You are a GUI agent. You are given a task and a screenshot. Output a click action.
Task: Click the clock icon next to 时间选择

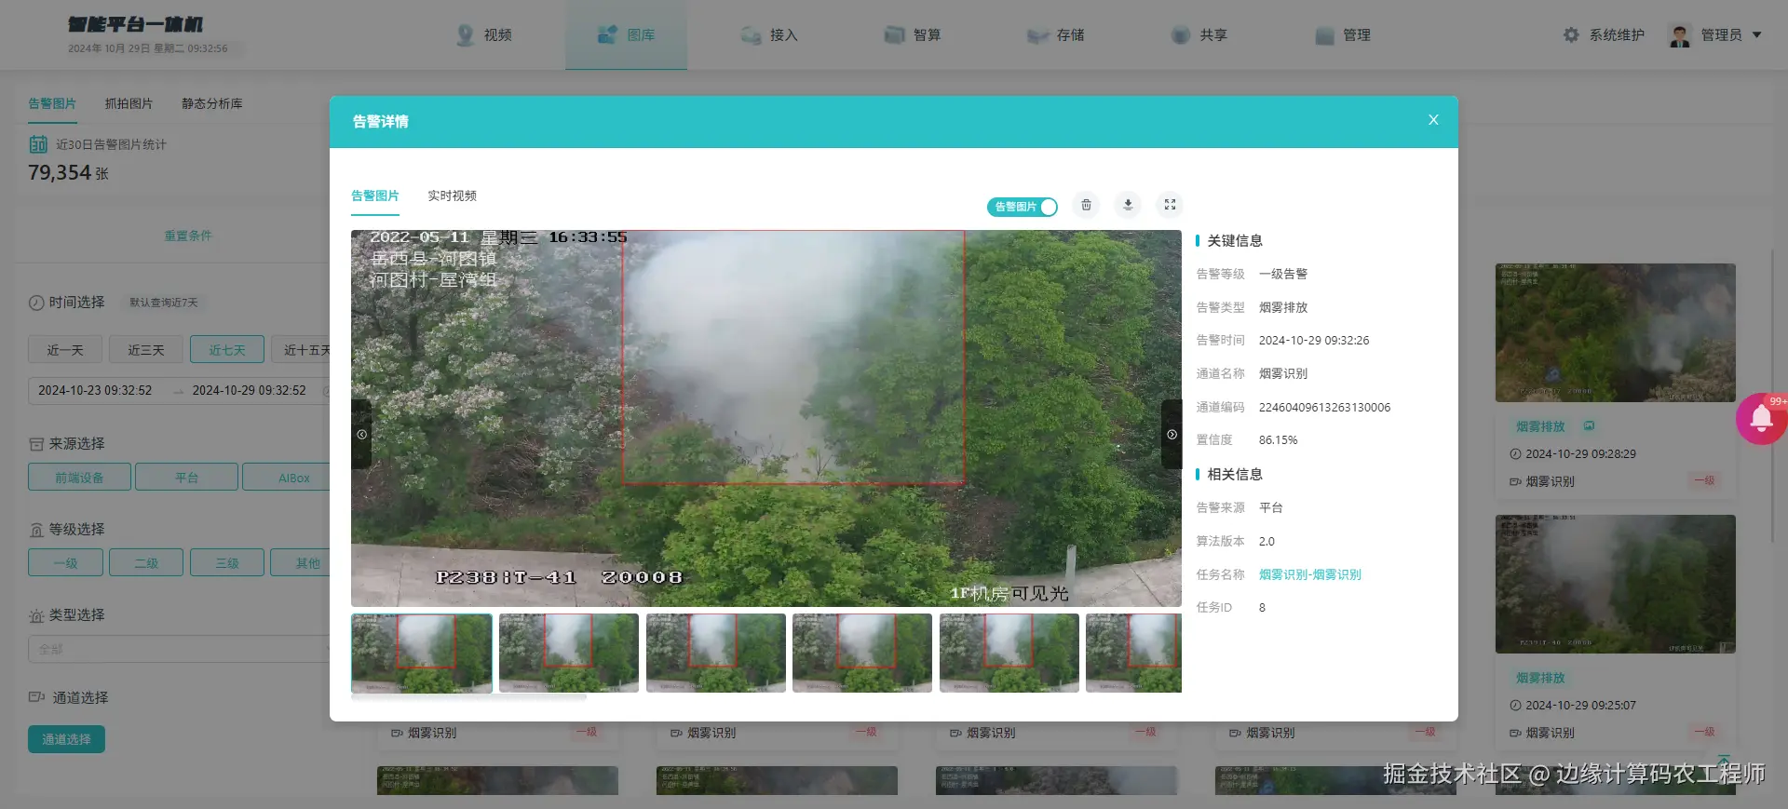pos(36,303)
